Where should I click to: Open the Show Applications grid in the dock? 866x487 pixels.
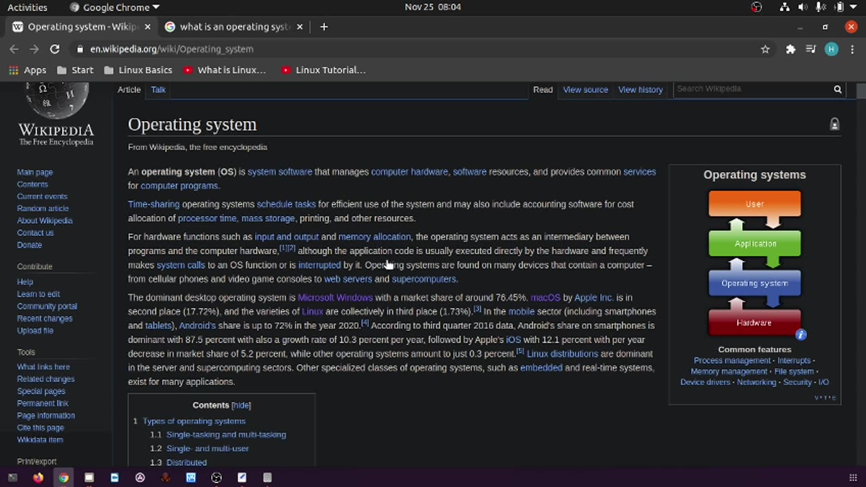(x=852, y=478)
